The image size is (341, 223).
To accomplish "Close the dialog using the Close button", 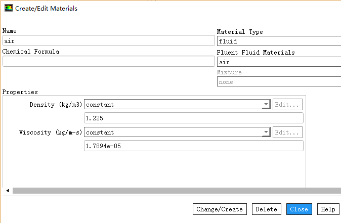I will coord(299,209).
